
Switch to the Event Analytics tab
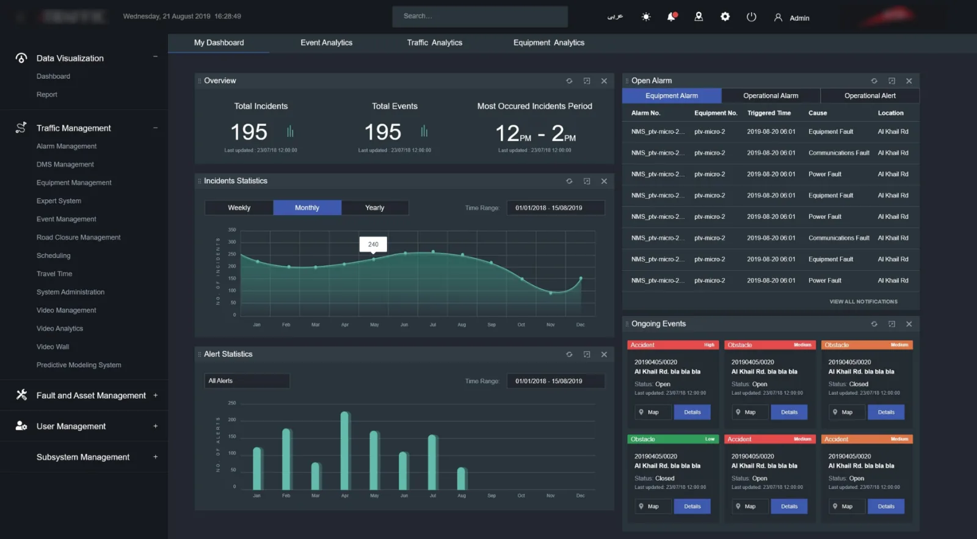point(326,43)
